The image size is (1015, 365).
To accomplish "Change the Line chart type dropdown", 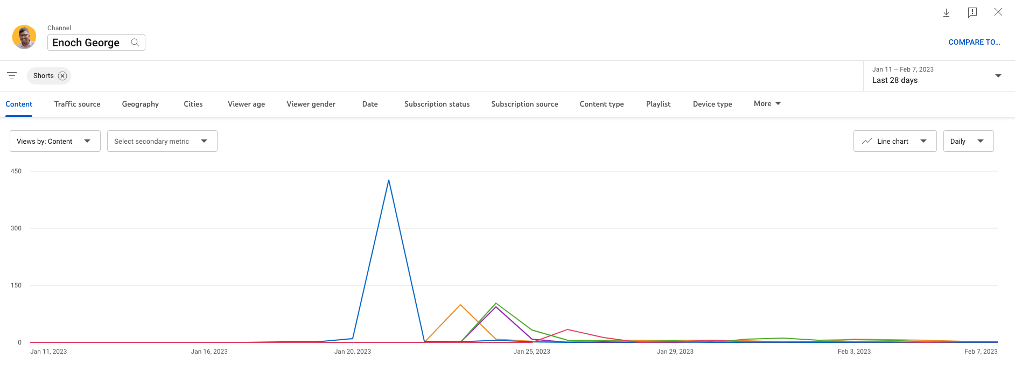I will point(895,141).
